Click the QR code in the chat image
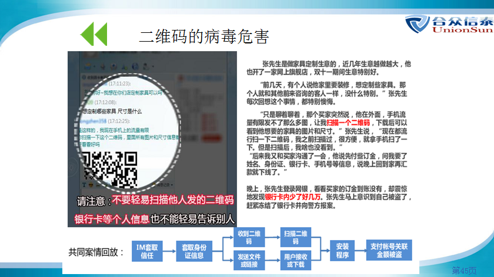 [x=111, y=170]
